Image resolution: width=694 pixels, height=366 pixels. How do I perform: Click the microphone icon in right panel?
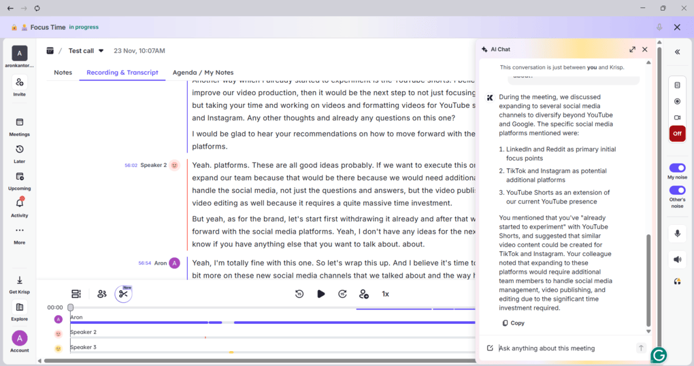677,234
